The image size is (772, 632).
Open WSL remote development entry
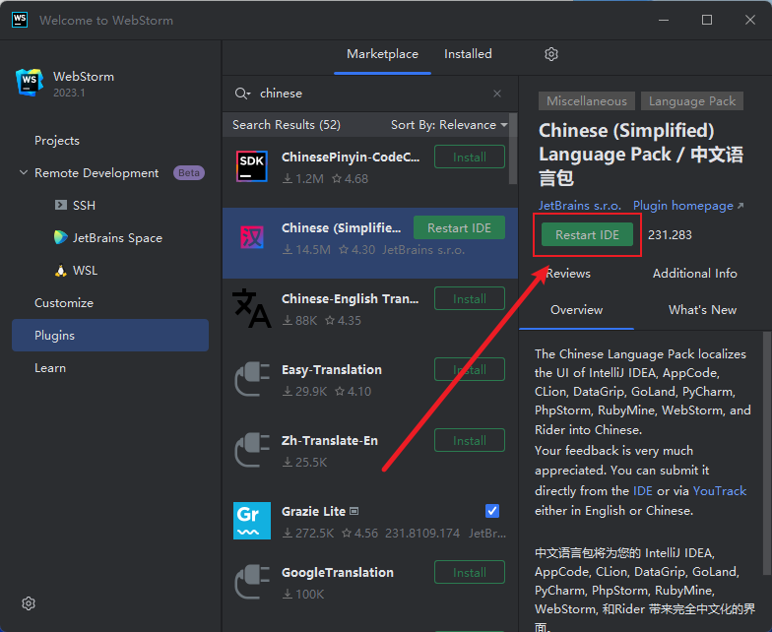coord(76,270)
